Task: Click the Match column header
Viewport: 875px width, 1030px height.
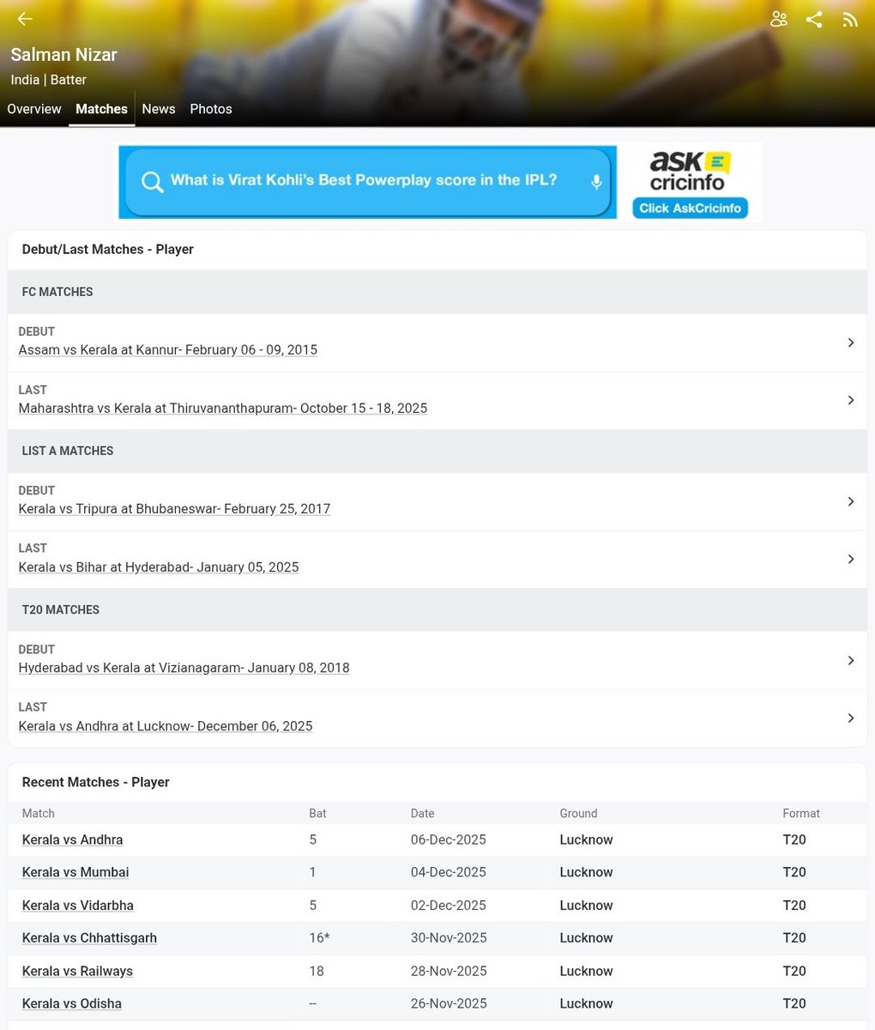Action: point(39,813)
